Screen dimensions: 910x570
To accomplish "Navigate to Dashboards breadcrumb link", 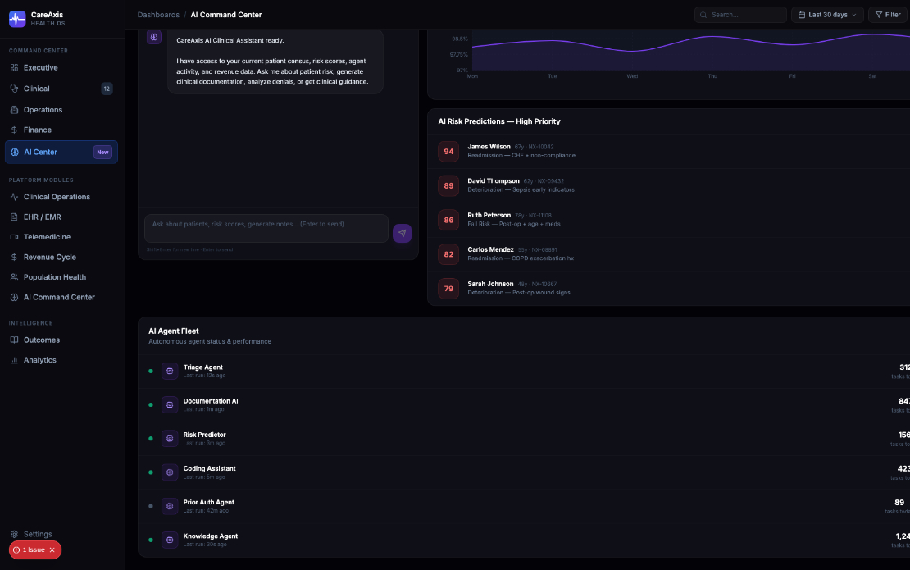I will 158,15.
